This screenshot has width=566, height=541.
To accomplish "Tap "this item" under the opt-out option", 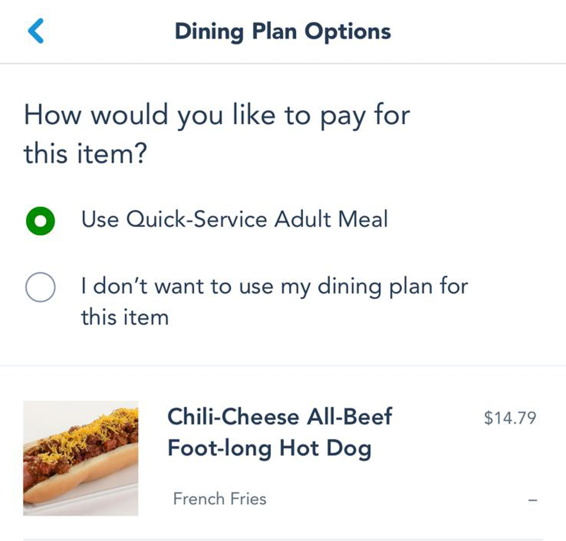I will tap(125, 317).
